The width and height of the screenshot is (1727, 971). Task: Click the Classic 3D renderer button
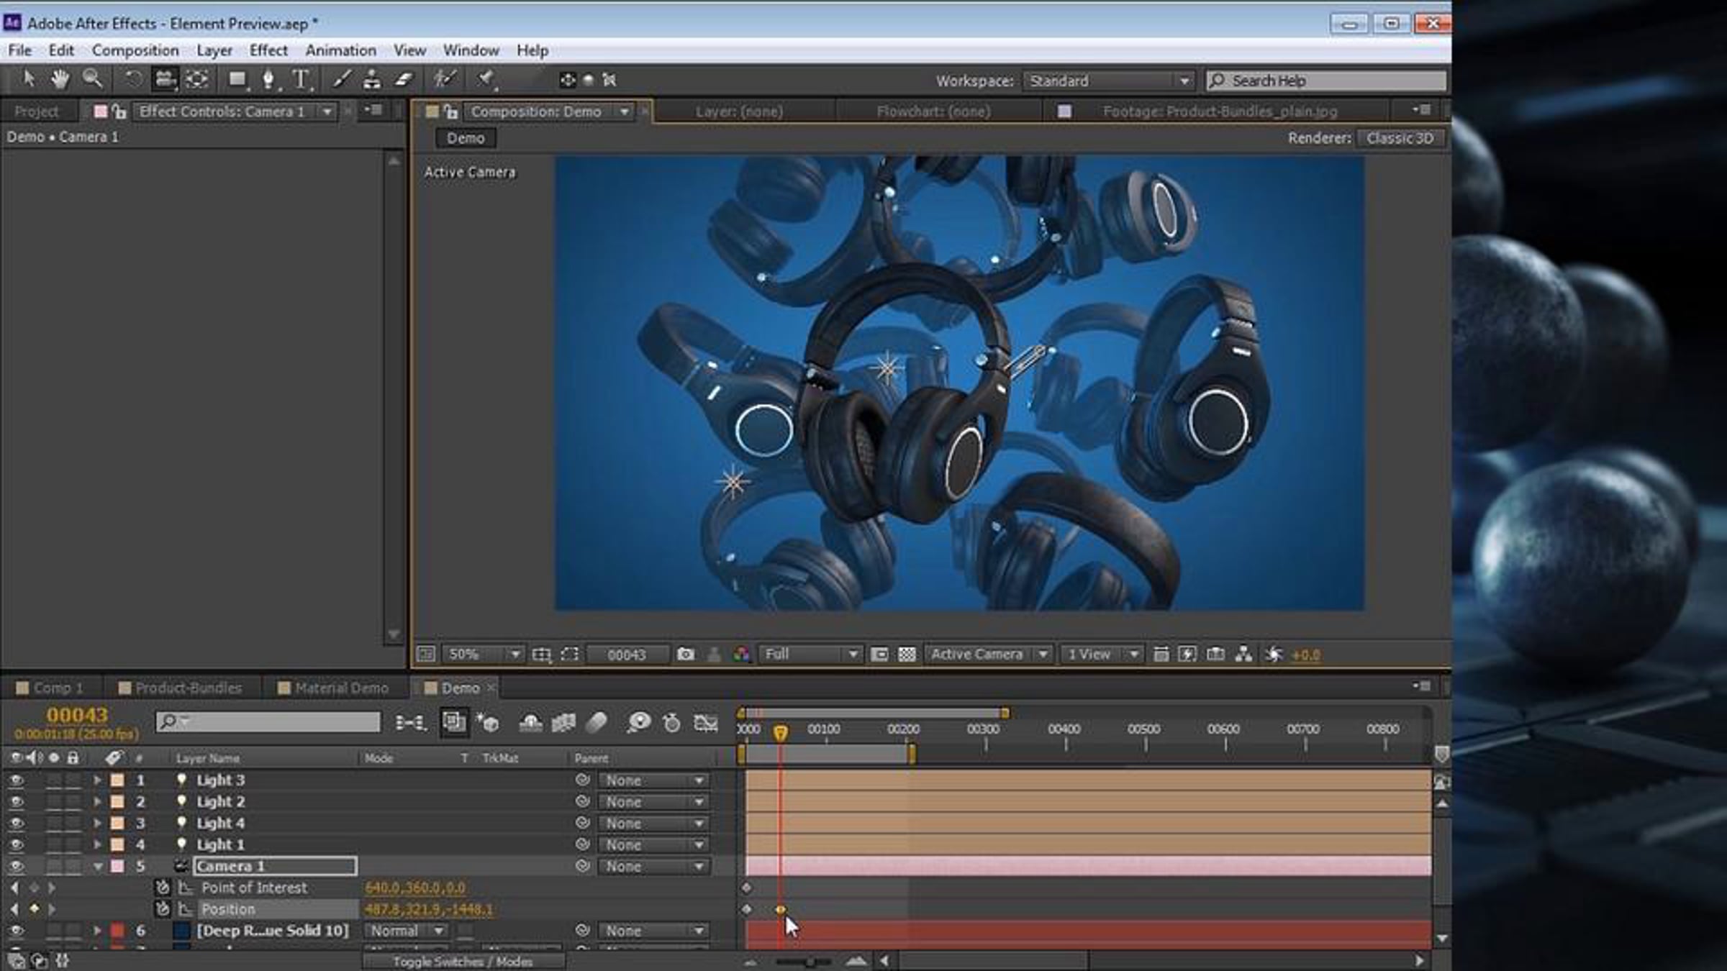coord(1400,138)
